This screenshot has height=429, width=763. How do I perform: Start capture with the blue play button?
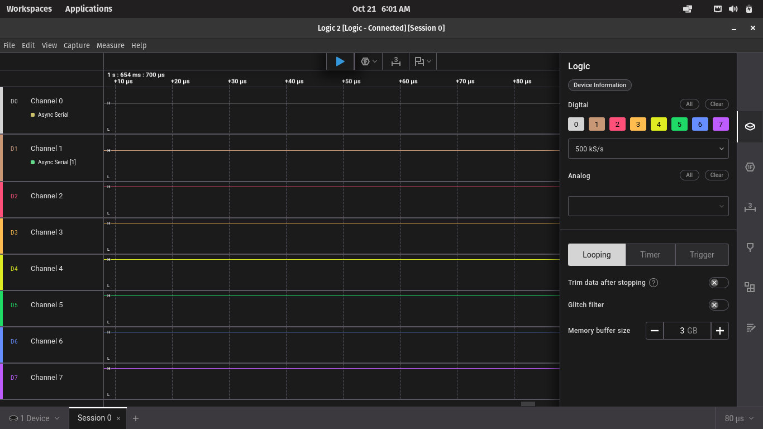(x=340, y=61)
